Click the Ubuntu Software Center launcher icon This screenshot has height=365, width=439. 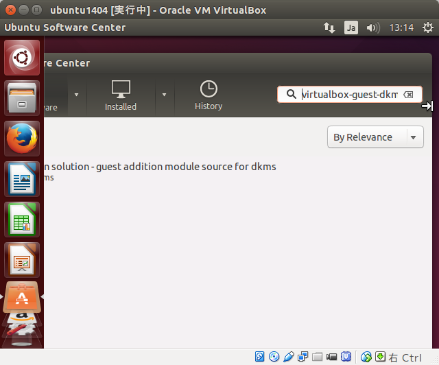click(22, 298)
